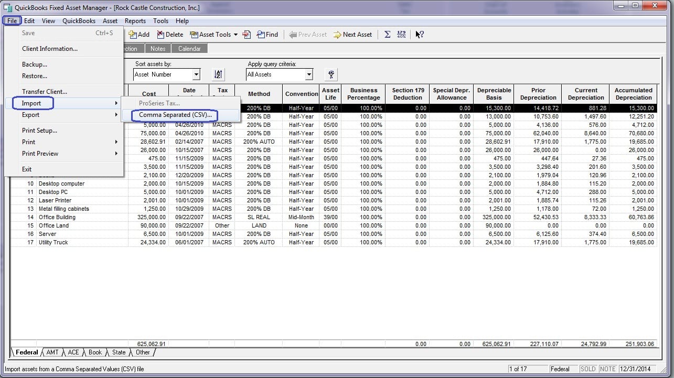This screenshot has width=674, height=378.
Task: Select the Office Building asset row
Action: 334,217
